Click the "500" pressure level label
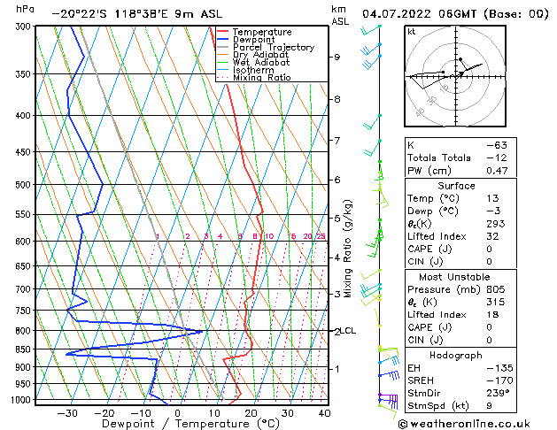 tap(25, 185)
